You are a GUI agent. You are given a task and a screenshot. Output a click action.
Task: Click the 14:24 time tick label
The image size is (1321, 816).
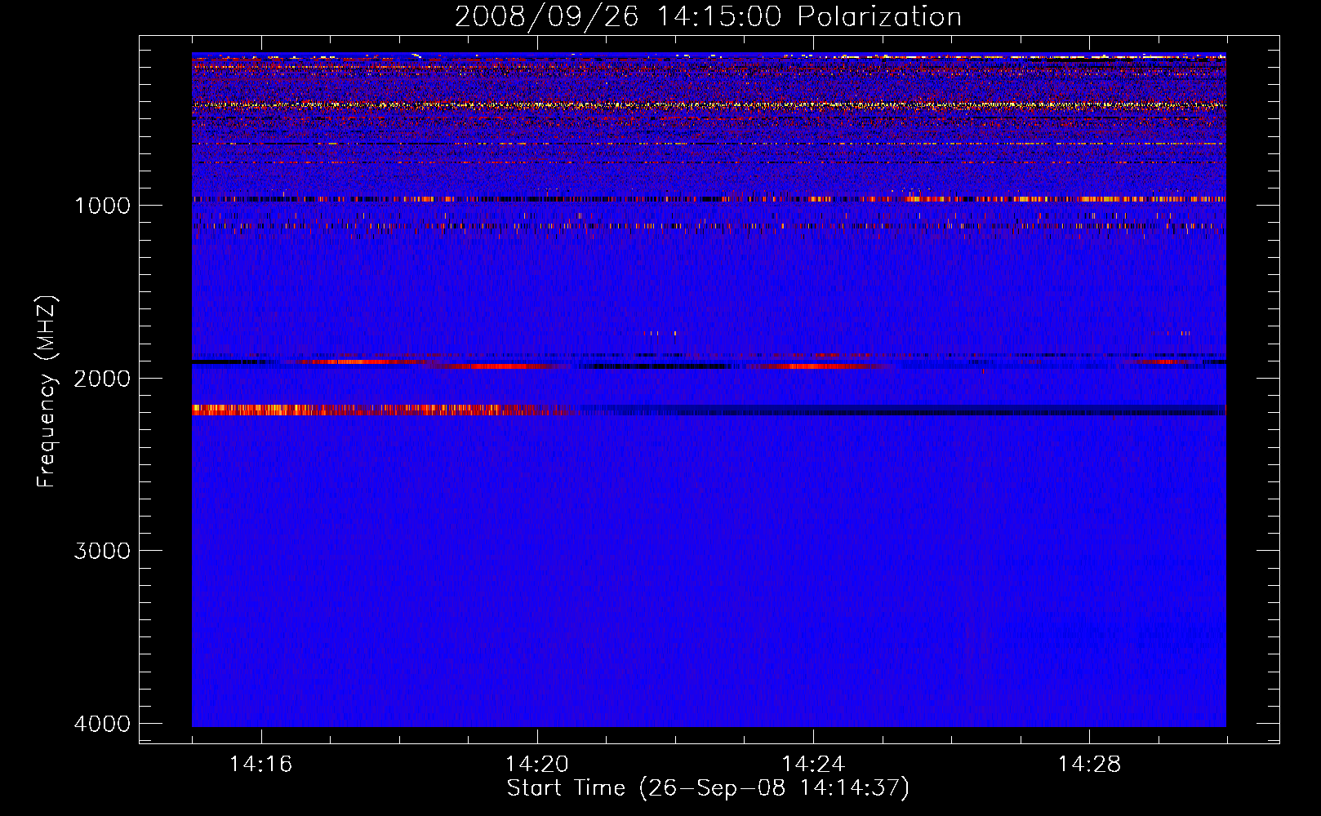[813, 764]
